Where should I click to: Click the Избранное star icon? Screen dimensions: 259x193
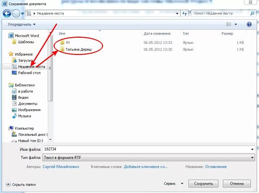pos(11,54)
